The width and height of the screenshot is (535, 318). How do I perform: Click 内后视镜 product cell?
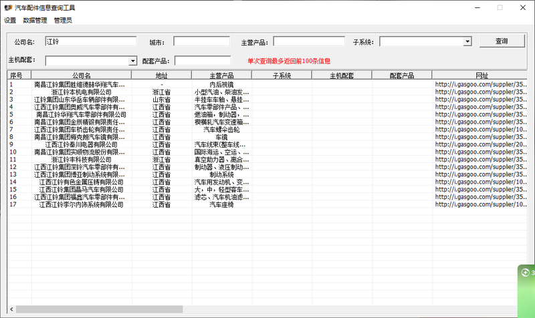pos(221,85)
